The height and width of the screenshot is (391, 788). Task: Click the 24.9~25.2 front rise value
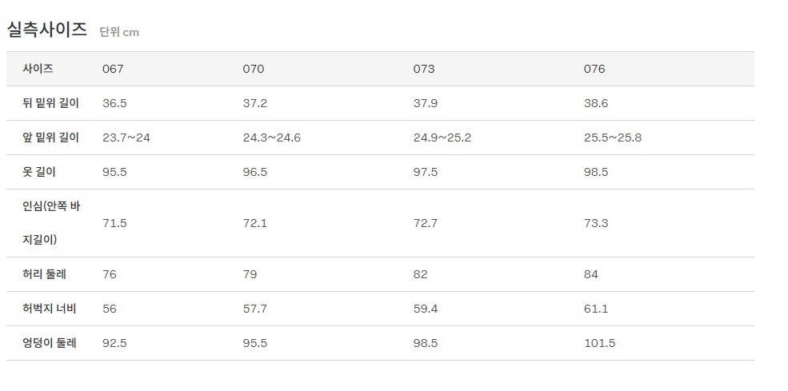[x=442, y=138]
